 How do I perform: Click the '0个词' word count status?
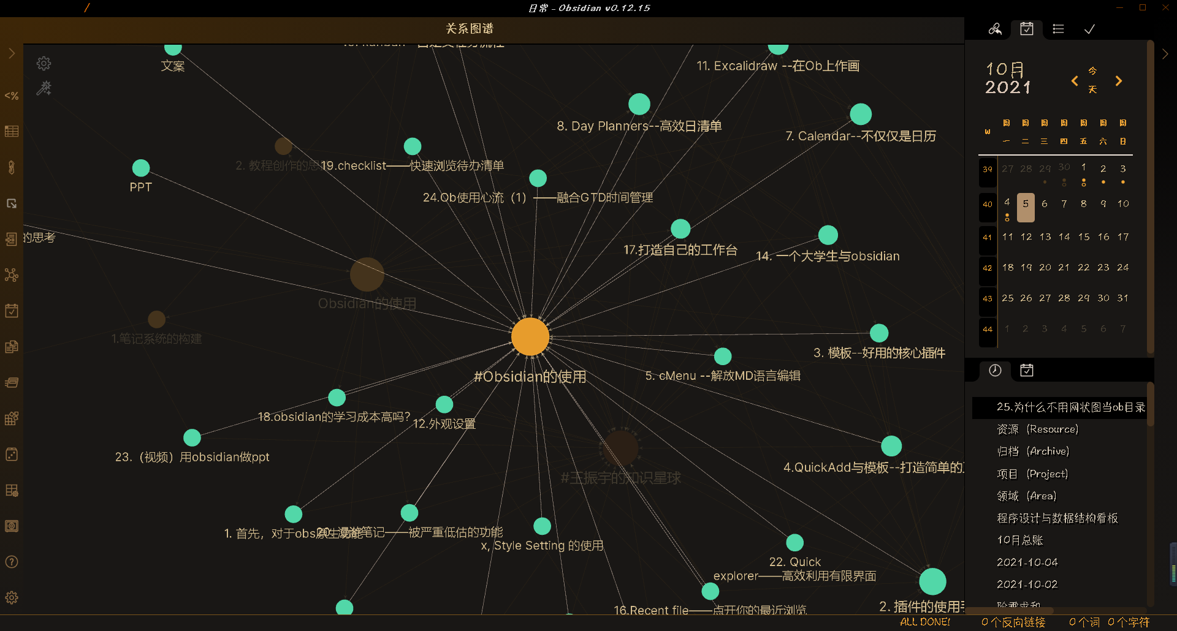point(1084,622)
